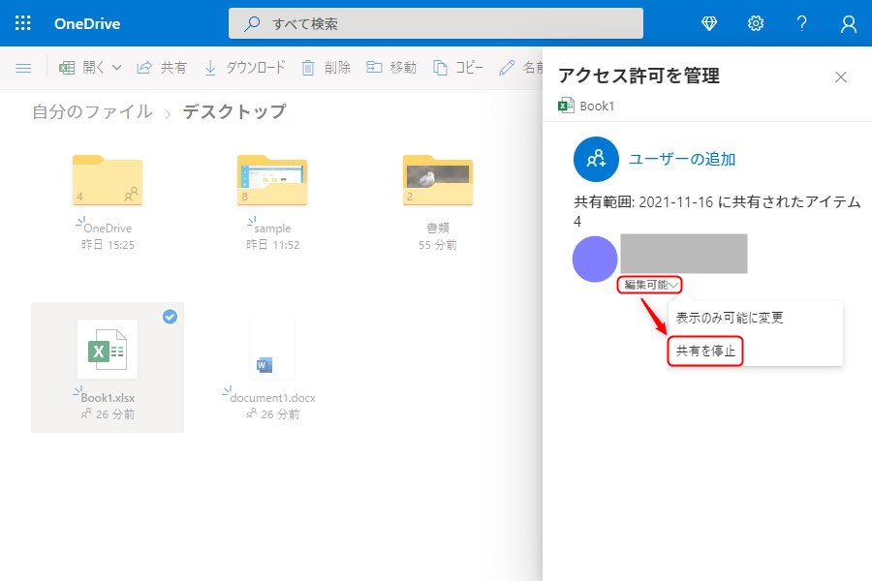Viewport: 872px width, 581px height.
Task: Click the 削除 toolbar button
Action: point(326,68)
